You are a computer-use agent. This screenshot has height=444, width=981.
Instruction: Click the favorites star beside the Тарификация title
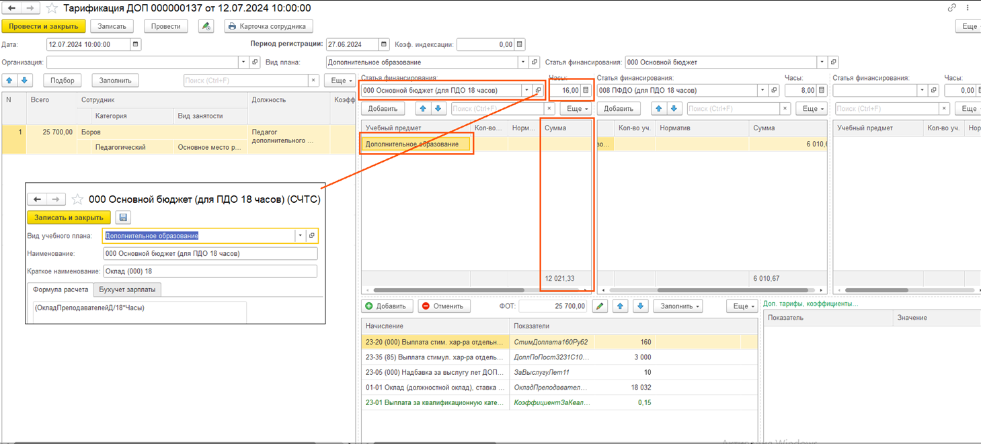click(52, 9)
